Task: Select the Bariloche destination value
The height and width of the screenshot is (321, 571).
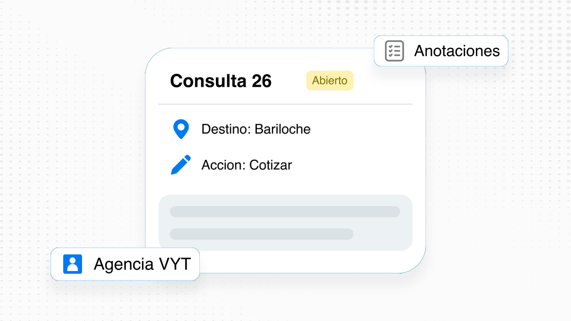Action: point(282,129)
